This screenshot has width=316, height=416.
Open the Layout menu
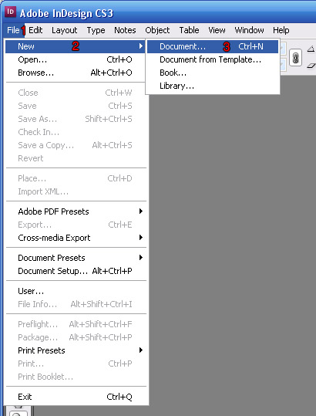coord(65,30)
